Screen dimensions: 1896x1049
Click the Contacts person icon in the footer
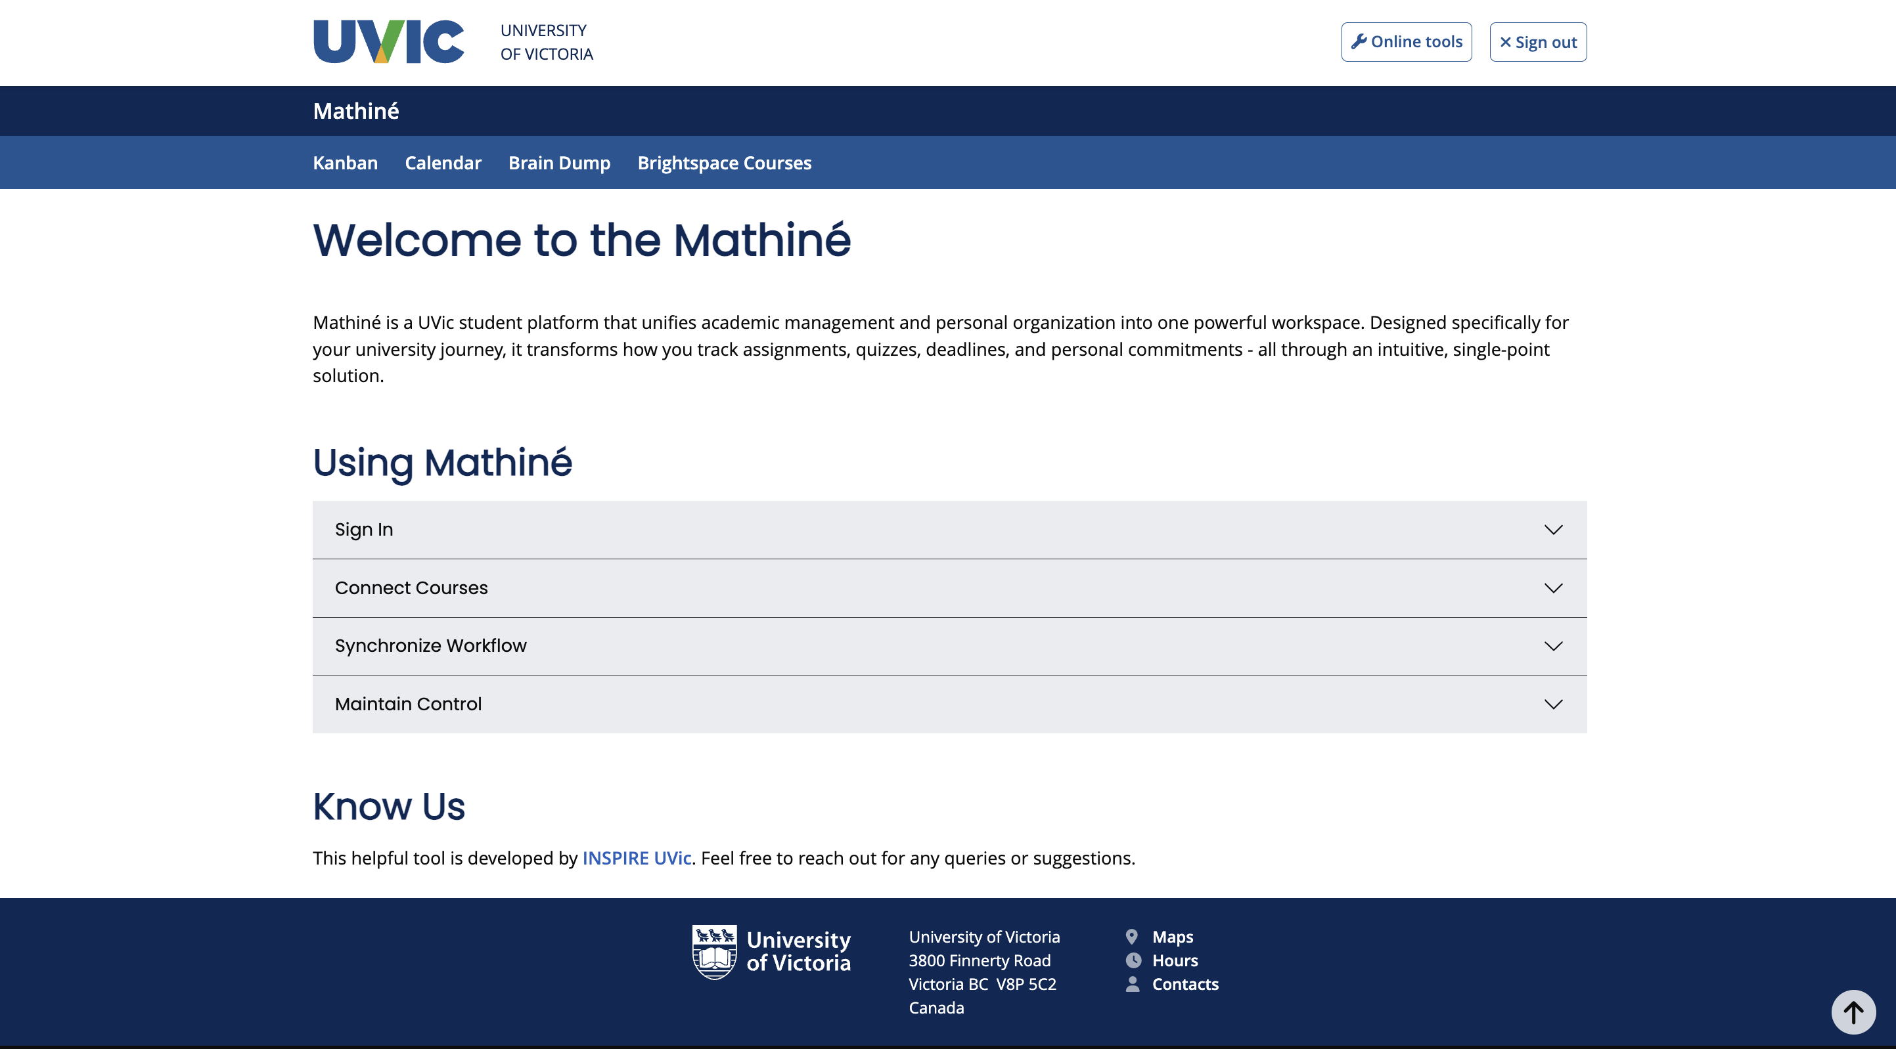[1133, 984]
